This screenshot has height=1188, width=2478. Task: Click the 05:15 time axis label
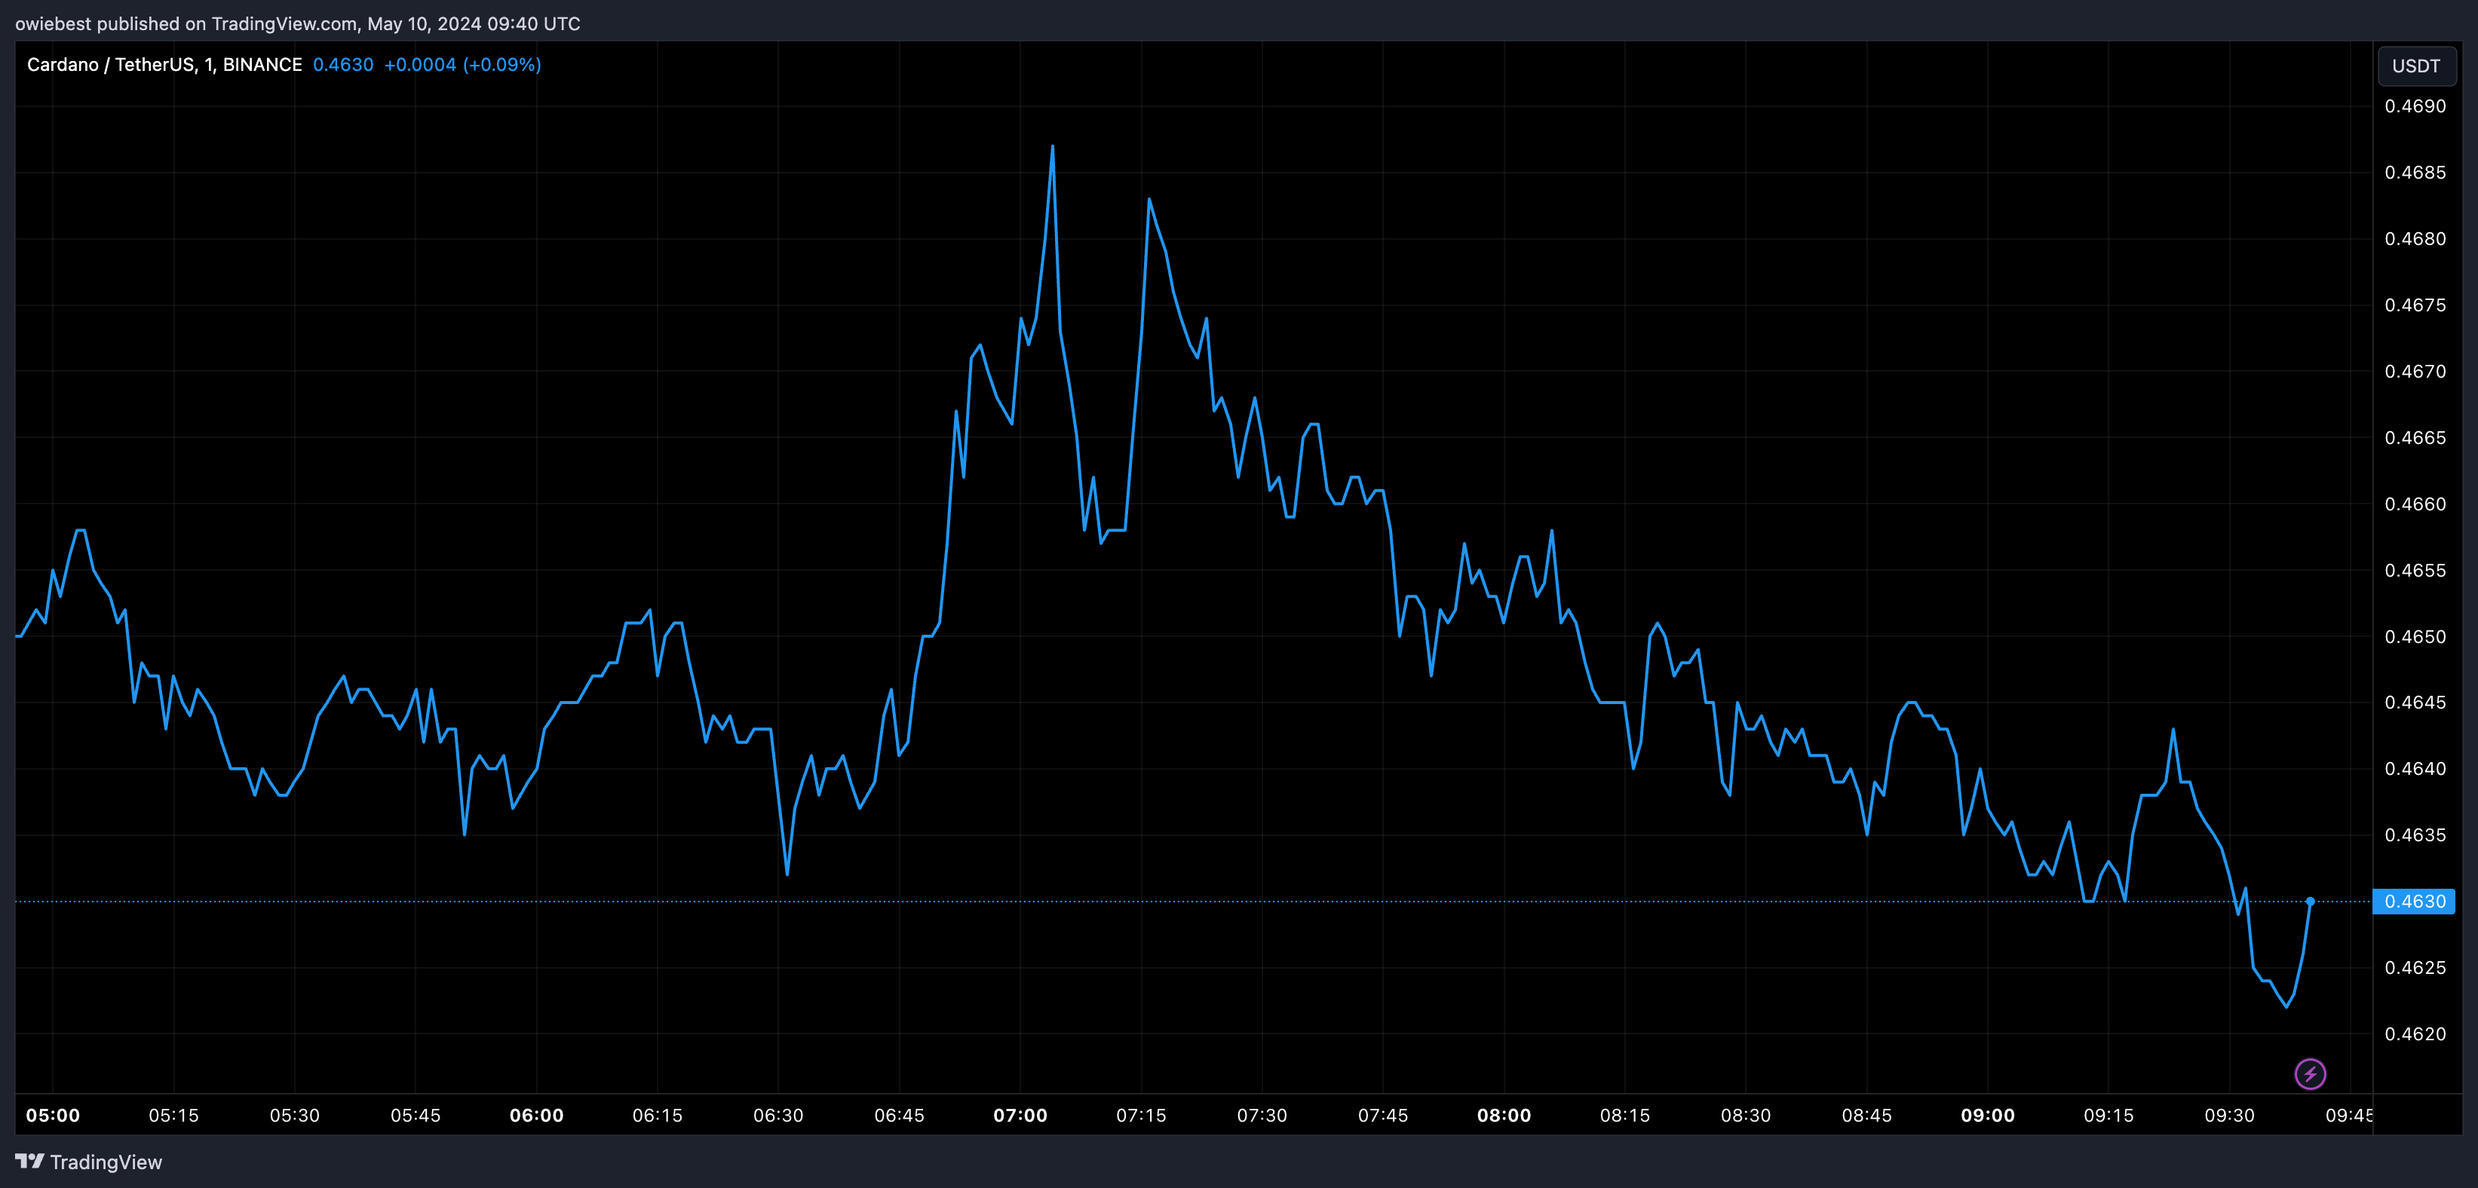174,1115
